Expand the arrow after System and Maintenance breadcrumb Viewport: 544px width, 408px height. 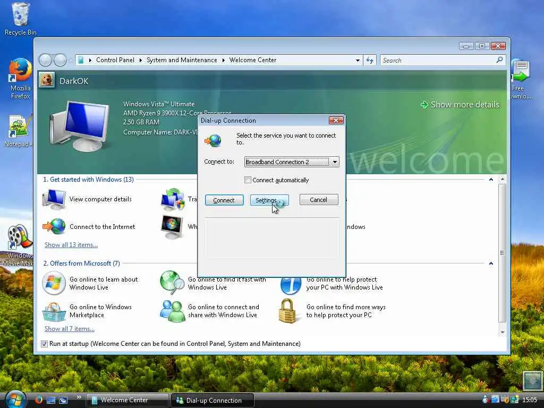223,61
